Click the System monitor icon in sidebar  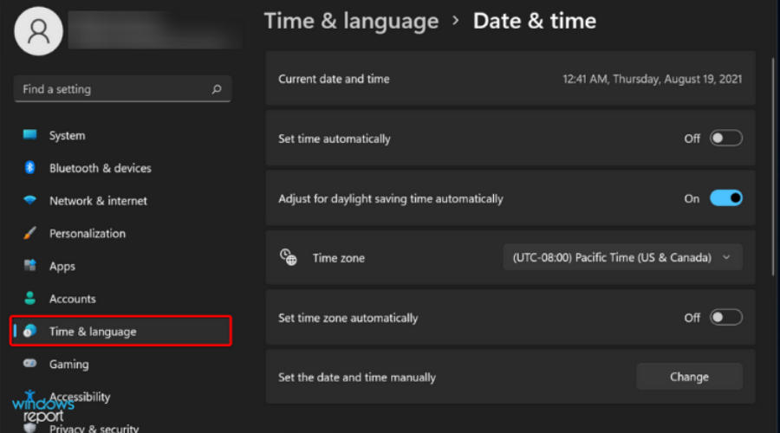tap(30, 135)
